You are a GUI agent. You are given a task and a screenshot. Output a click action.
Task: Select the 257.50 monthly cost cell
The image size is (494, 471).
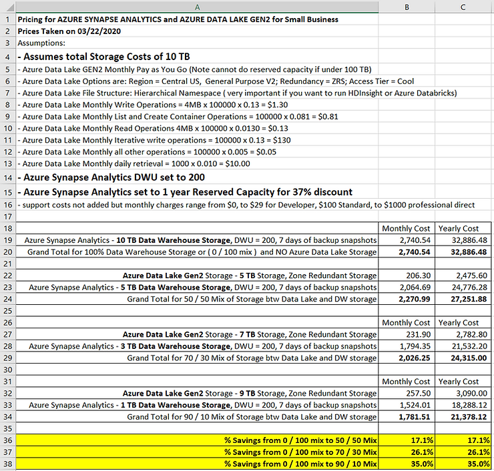(x=407, y=393)
